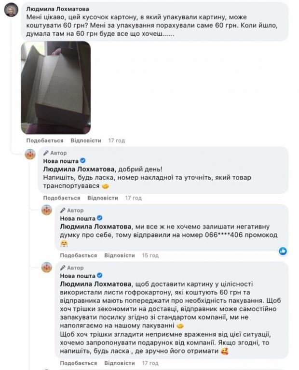Click the pencil Автор badge on first reply

55,153
